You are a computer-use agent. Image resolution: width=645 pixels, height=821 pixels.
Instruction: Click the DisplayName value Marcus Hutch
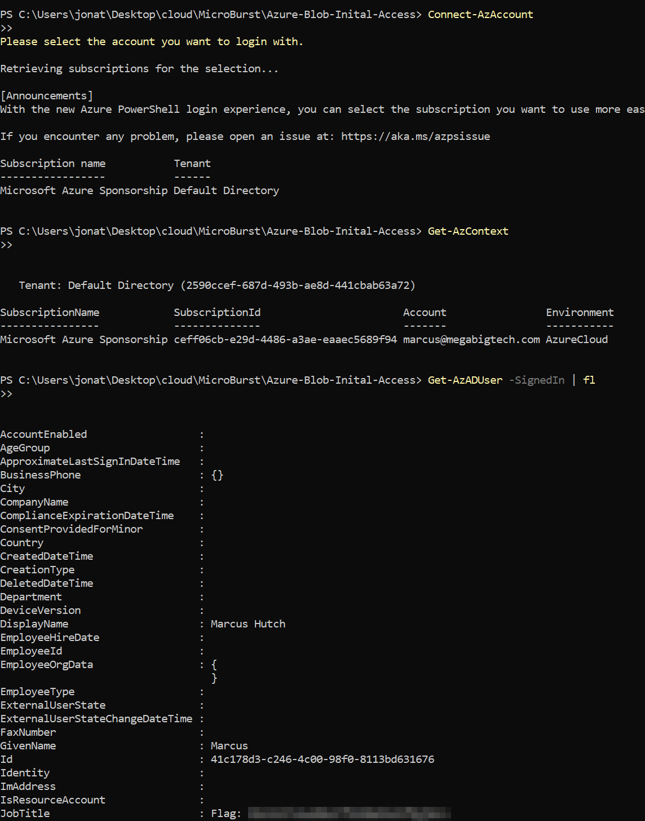[248, 624]
